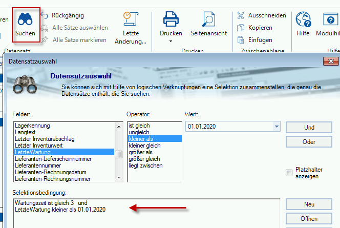Open the Modulhilfe icon
The image size is (340, 228).
pos(328,19)
